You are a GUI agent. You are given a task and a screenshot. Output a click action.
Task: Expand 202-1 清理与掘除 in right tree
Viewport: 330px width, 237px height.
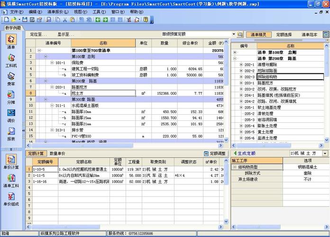[x=241, y=64]
